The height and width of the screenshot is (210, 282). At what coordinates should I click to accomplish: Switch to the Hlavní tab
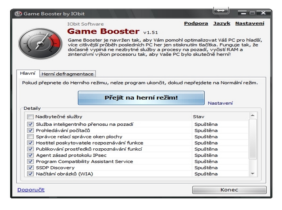[x=28, y=73]
